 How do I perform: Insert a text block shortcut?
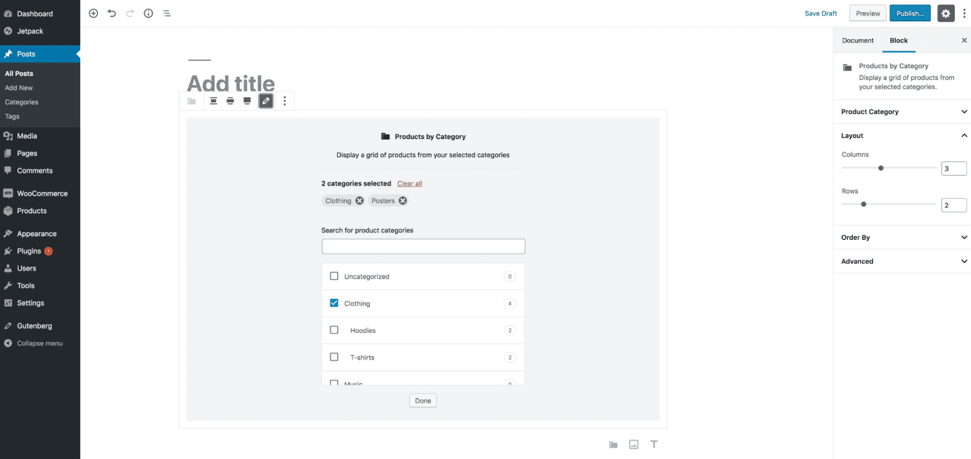coord(654,444)
